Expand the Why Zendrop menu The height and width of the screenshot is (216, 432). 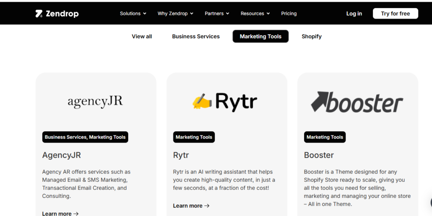(175, 13)
